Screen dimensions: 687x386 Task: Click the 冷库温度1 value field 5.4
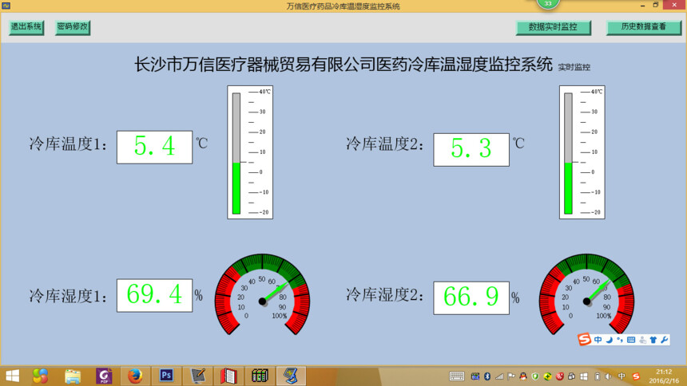pyautogui.click(x=154, y=147)
